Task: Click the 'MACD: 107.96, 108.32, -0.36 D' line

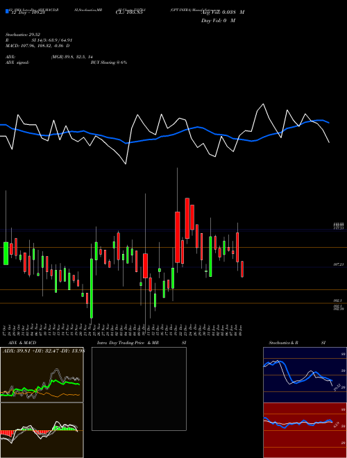Action: coord(37,46)
